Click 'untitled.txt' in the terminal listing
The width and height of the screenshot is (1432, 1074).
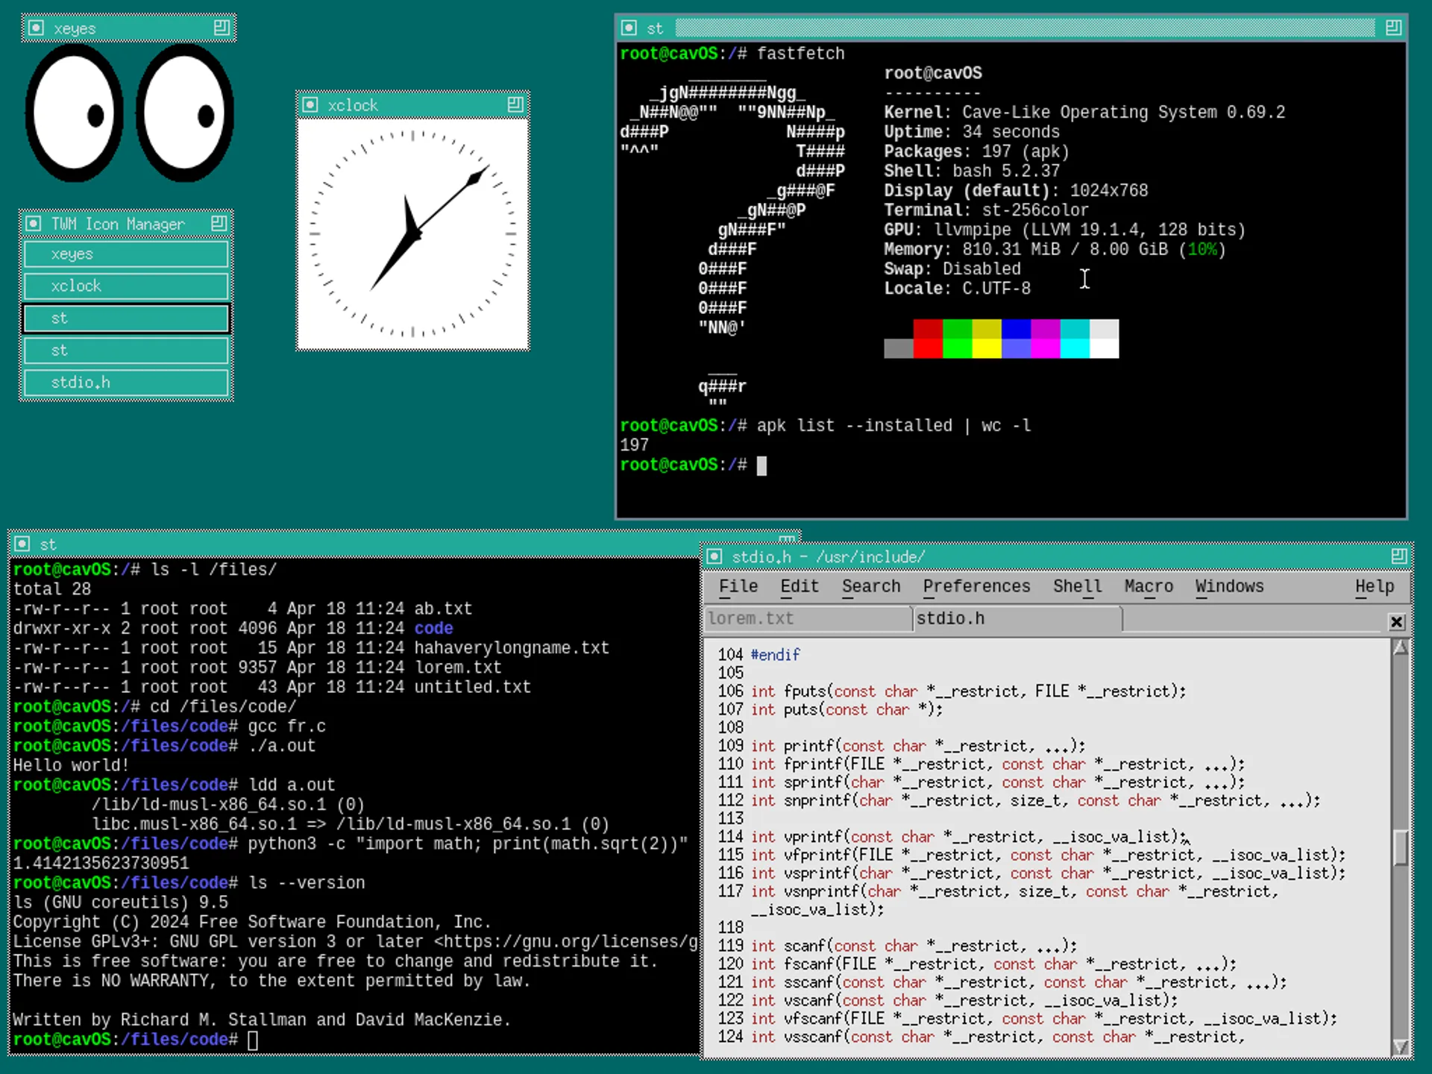tap(473, 687)
